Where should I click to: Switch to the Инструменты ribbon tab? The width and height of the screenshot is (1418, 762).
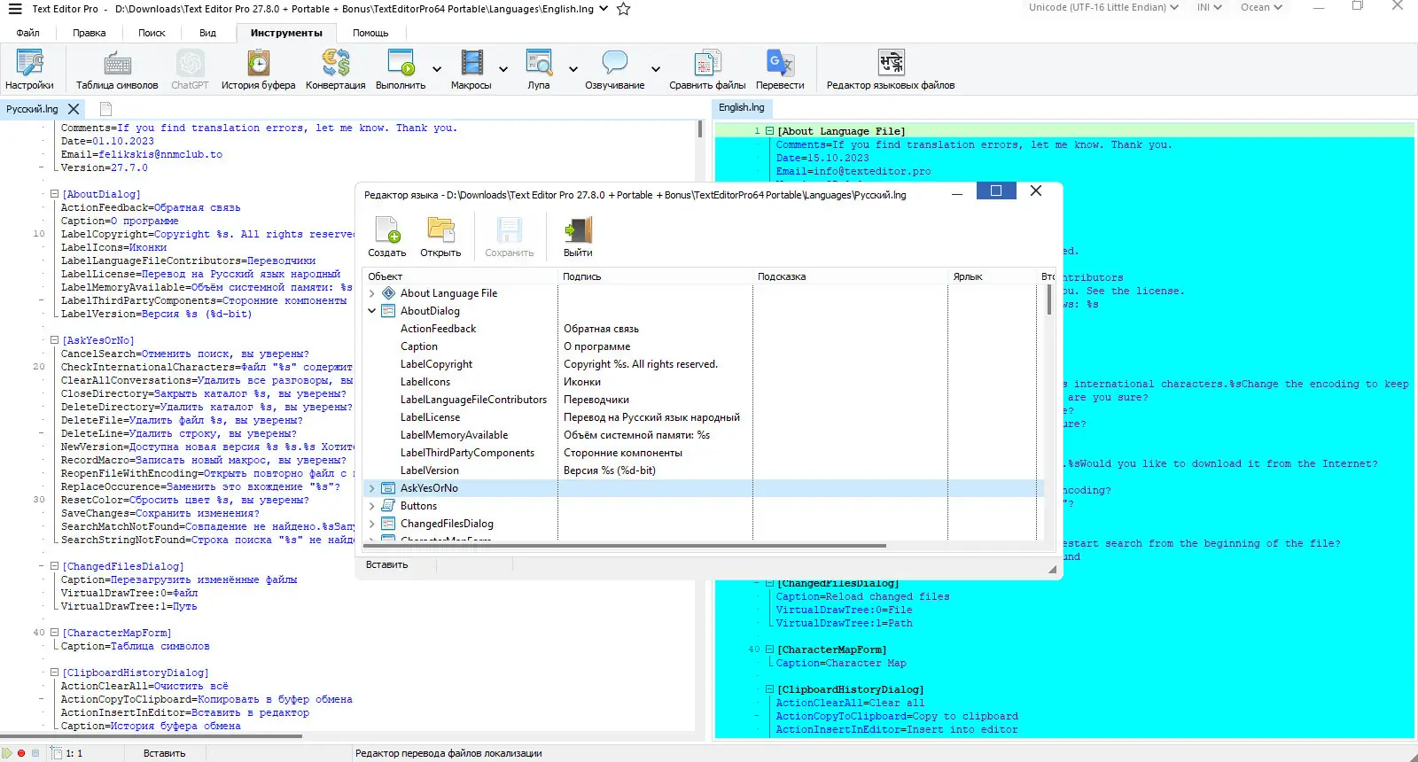point(286,33)
